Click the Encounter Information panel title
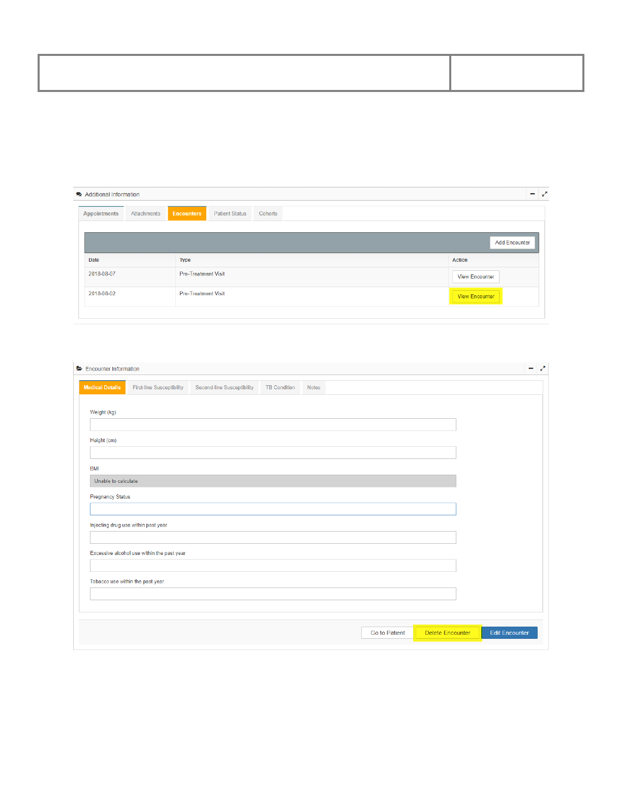 [x=112, y=369]
